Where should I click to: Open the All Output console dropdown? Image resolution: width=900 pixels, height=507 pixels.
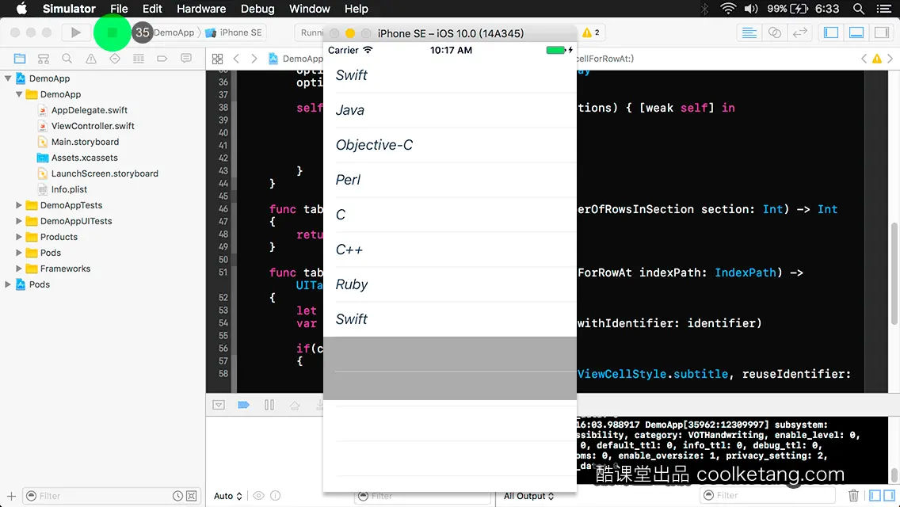click(528, 496)
